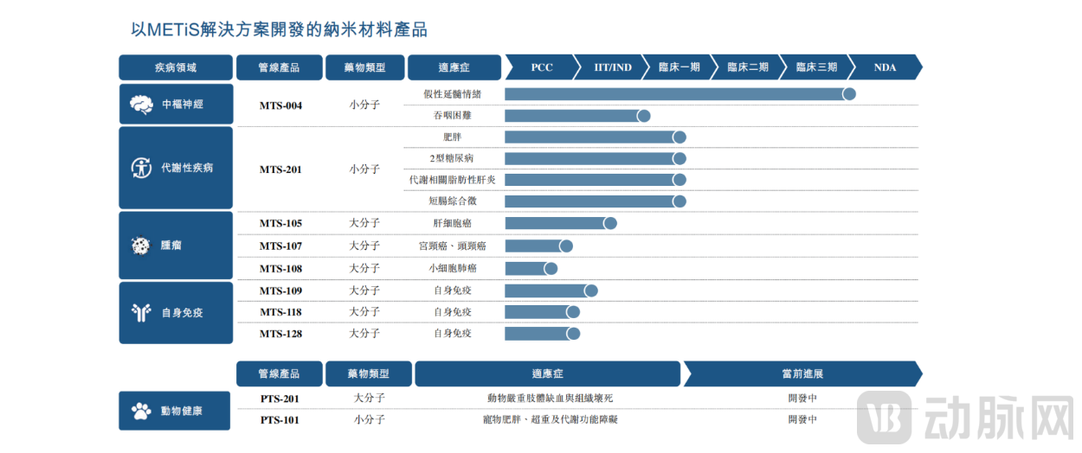Click the 當前進展 header in lower table

pos(802,373)
